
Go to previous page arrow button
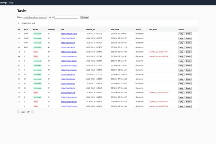point(19,112)
